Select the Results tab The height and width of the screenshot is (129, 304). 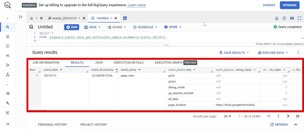click(77, 63)
